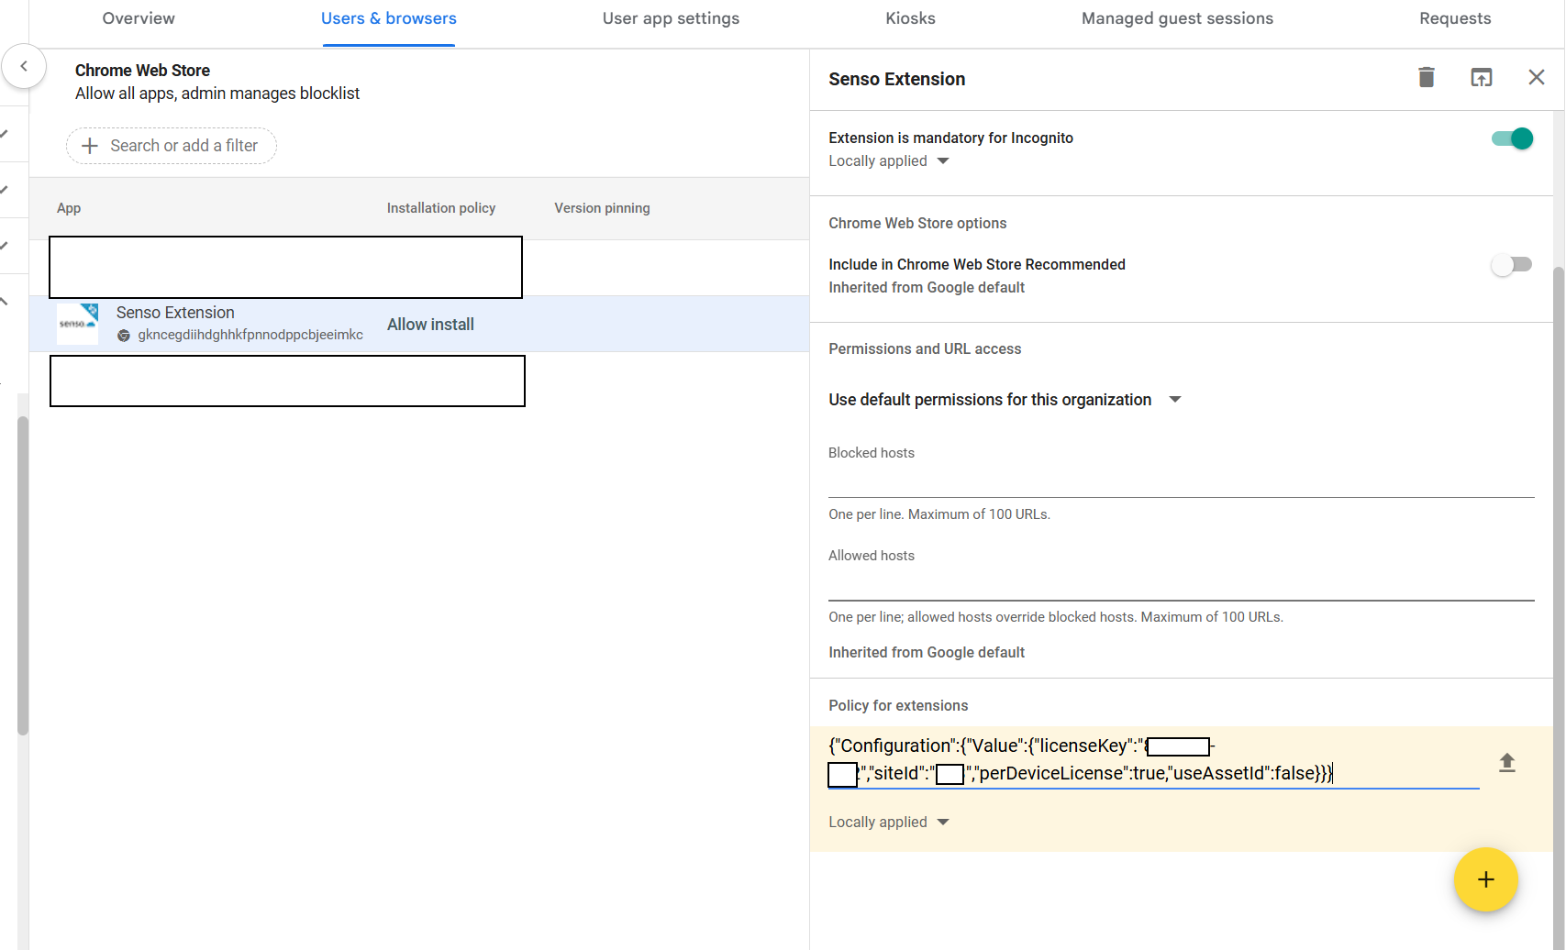Click the Senso Extension logo thumbnail
Screen dimensions: 1566x950
click(78, 324)
